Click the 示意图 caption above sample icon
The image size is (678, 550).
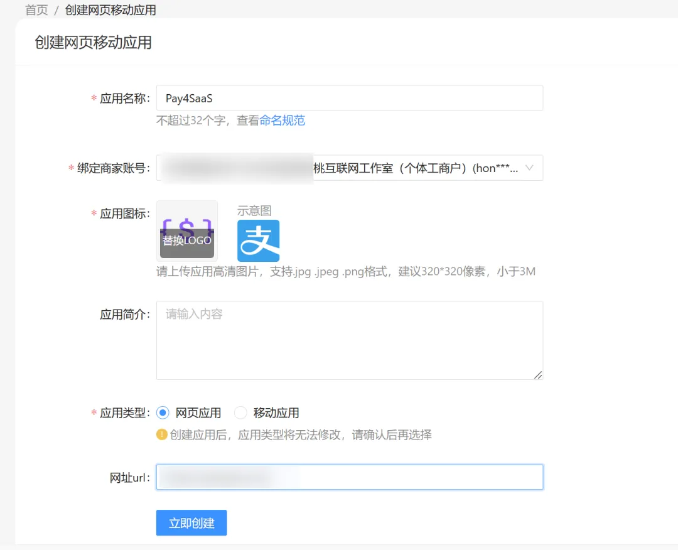[x=254, y=211]
